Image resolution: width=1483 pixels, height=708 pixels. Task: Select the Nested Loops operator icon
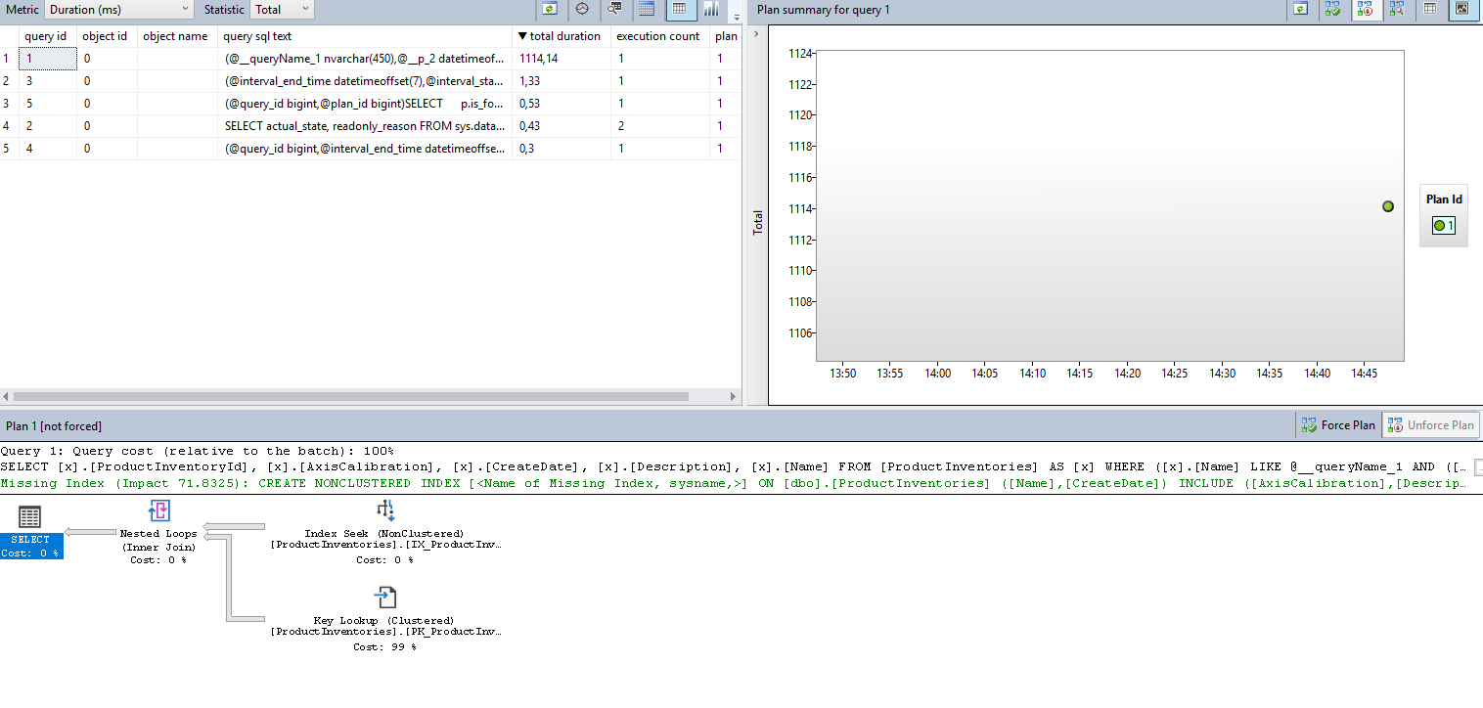point(158,511)
